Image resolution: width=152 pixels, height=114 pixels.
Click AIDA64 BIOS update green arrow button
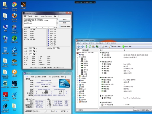[x=127, y=46]
